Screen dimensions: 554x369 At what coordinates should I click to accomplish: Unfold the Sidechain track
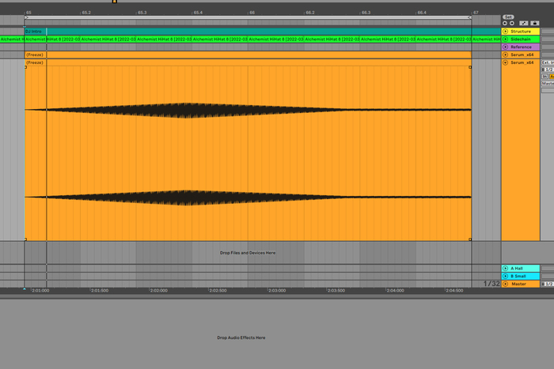(506, 39)
